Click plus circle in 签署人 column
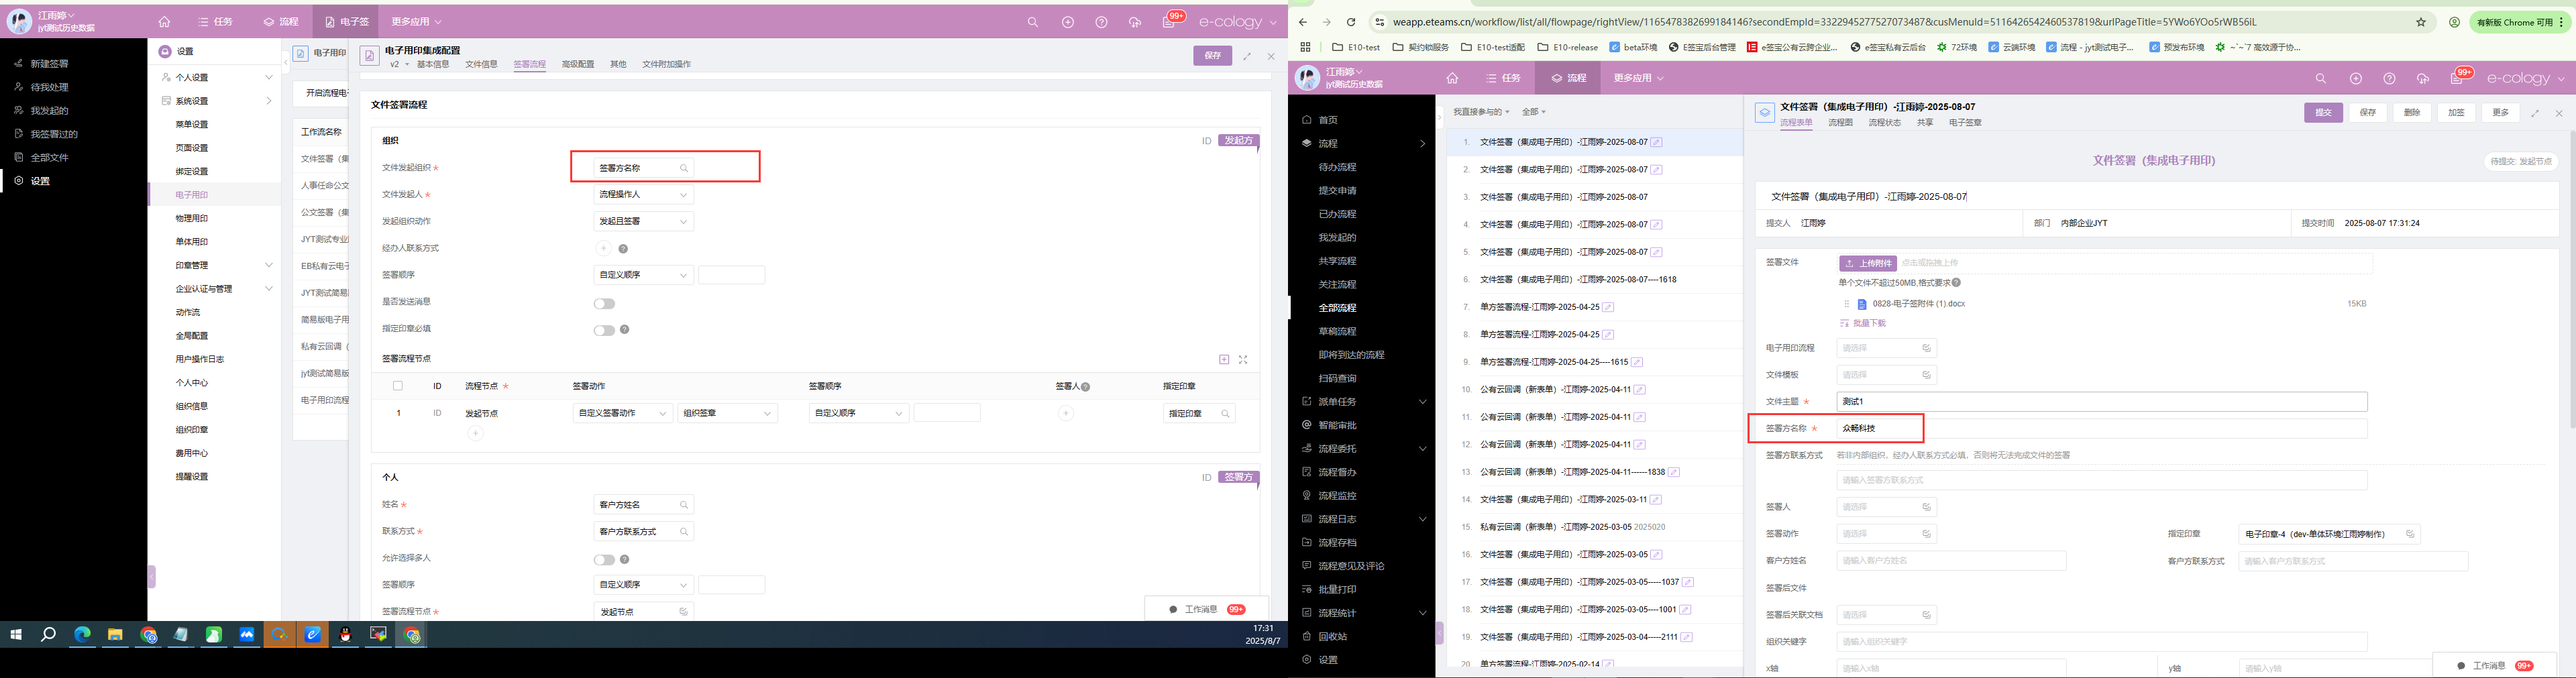The image size is (2576, 678). (1066, 413)
